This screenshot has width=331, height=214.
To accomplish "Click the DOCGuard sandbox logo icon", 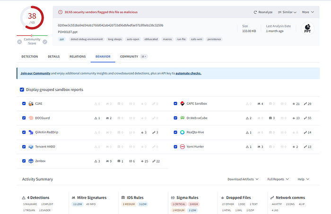I will click(x=31, y=118).
